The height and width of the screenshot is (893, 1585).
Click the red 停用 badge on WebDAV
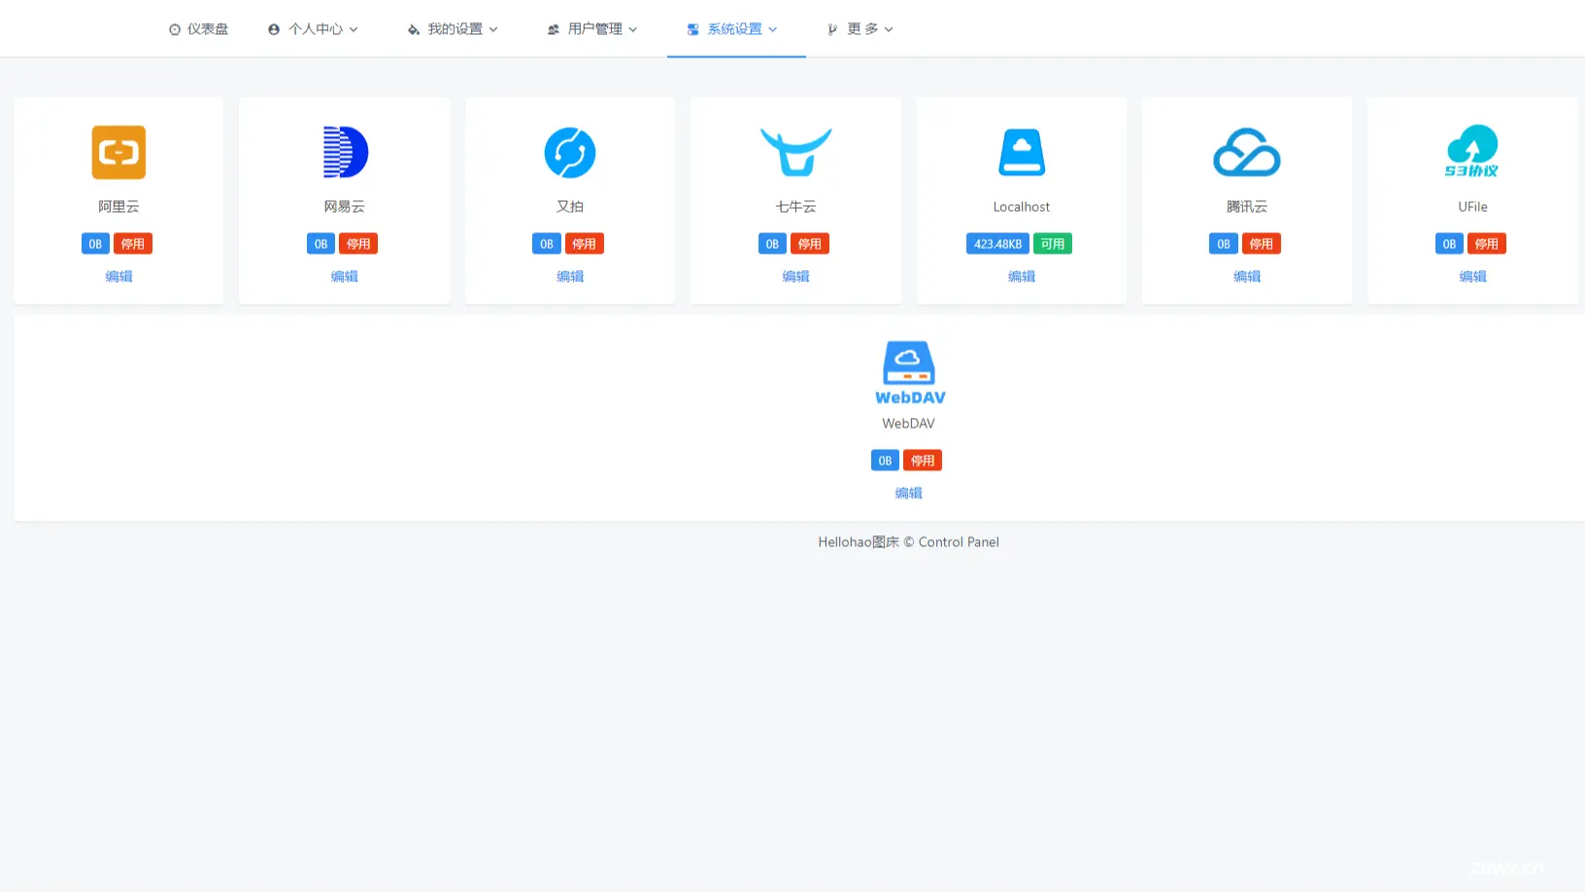pyautogui.click(x=923, y=461)
